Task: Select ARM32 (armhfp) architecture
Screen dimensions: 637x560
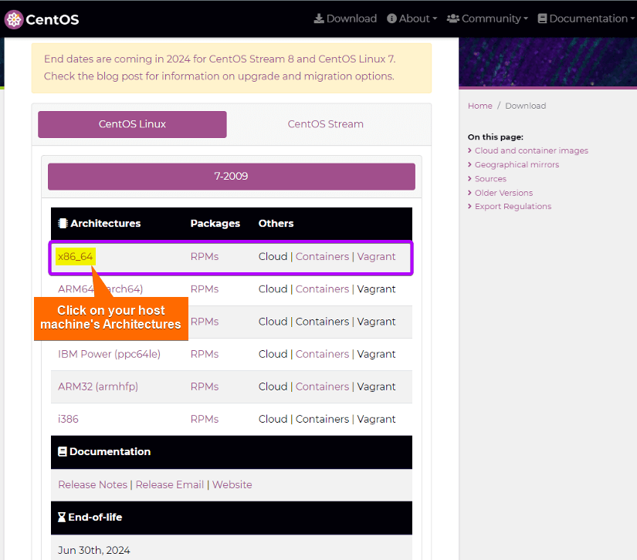Action: tap(98, 386)
